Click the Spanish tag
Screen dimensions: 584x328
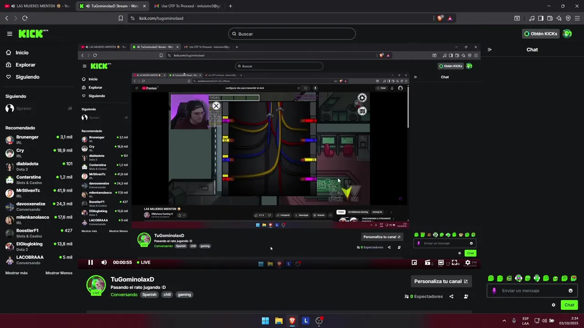point(149,295)
